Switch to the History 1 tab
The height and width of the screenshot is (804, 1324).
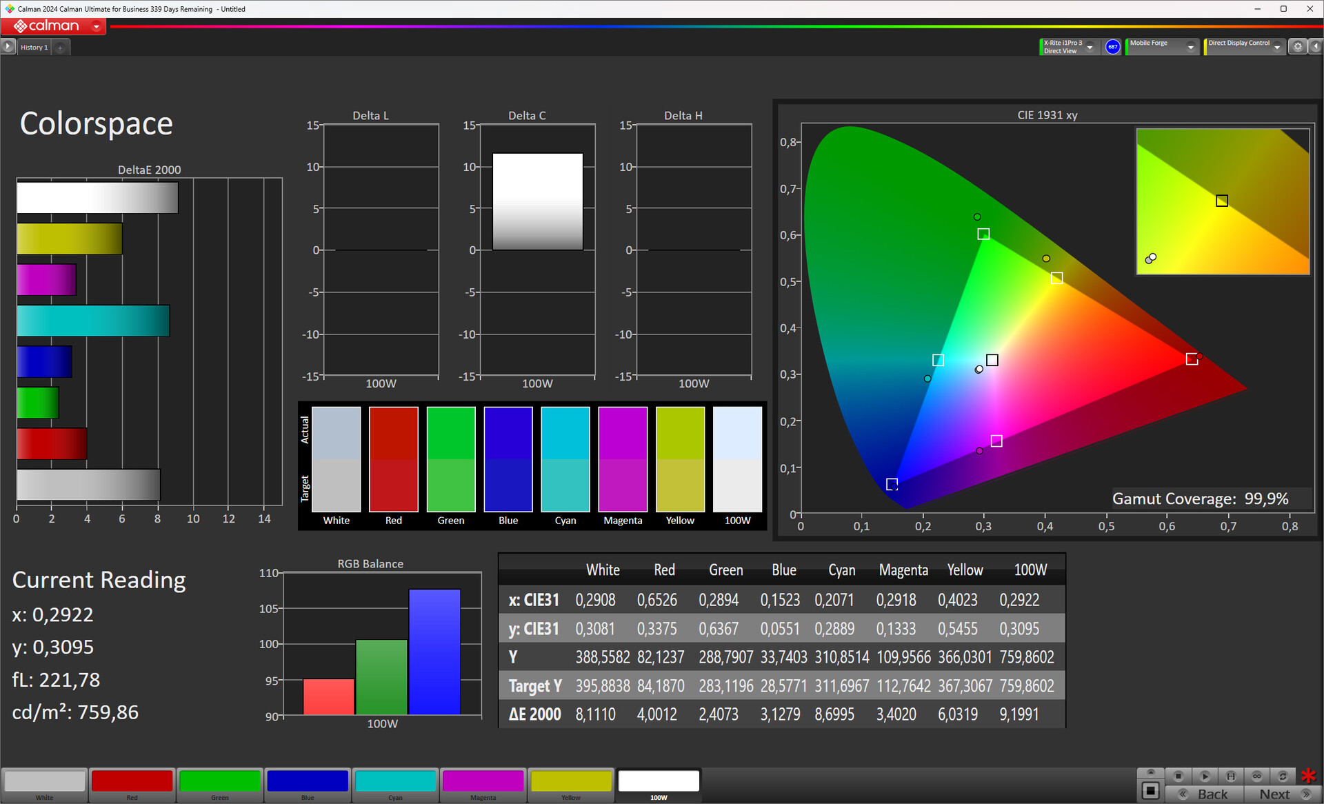pos(34,47)
